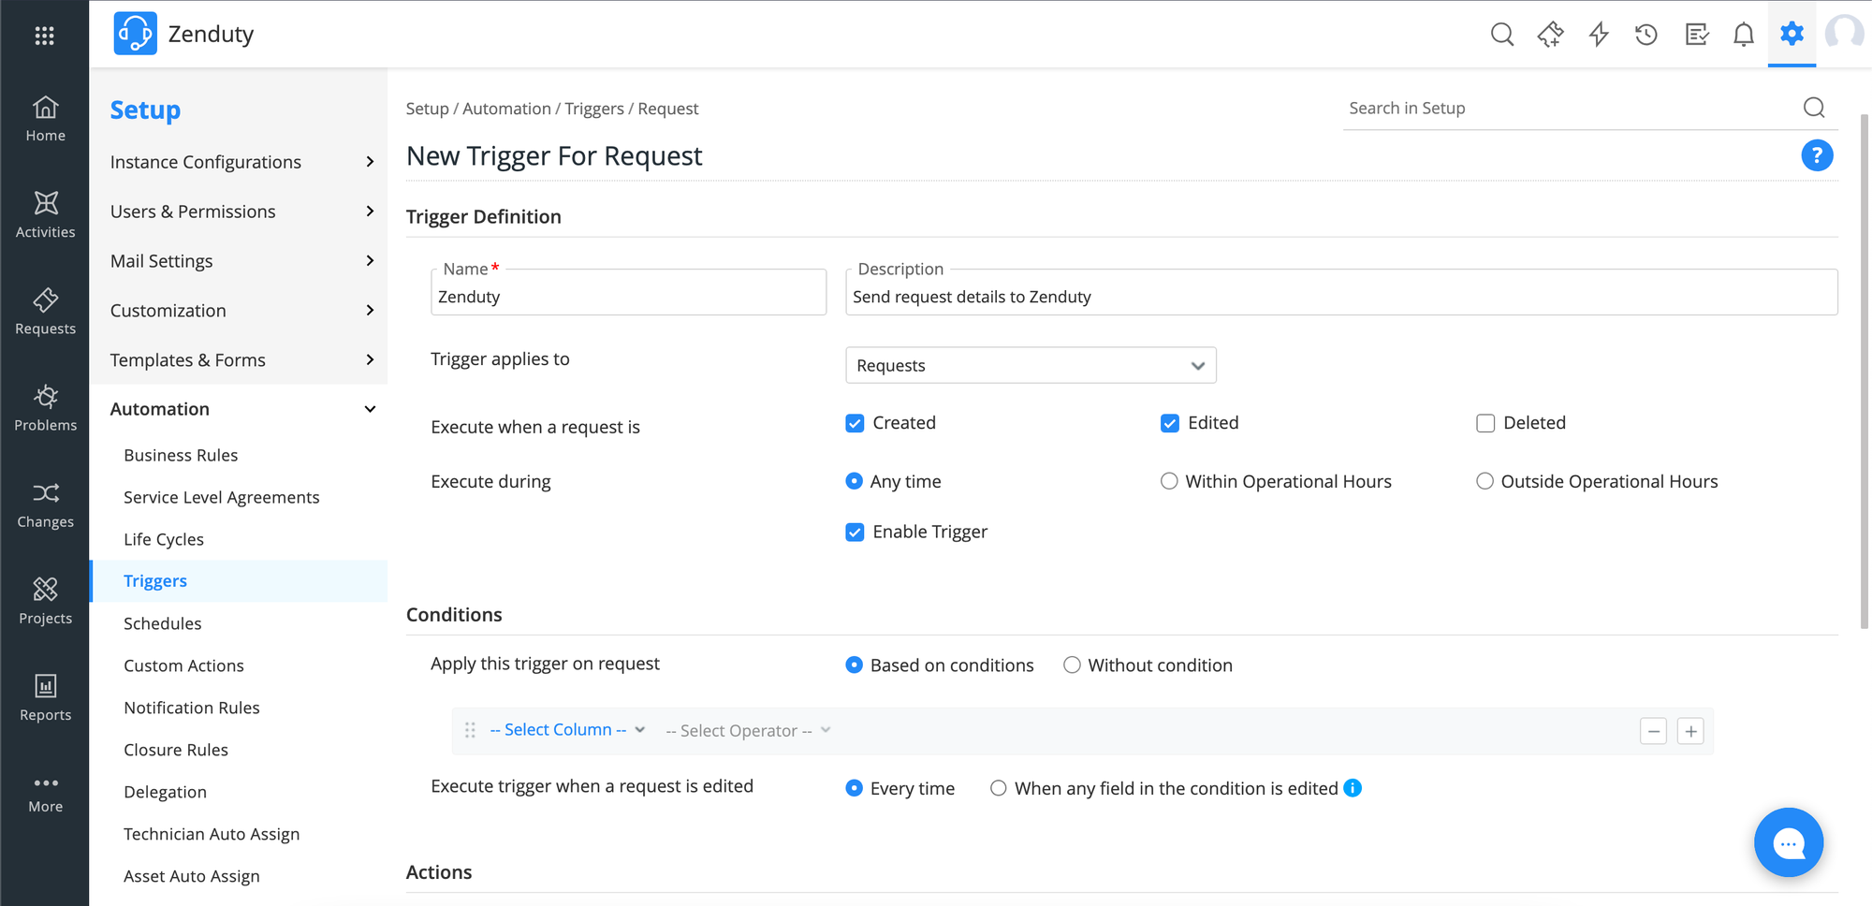
Task: Open the Trigger applies to Requests dropdown
Action: (x=1031, y=365)
